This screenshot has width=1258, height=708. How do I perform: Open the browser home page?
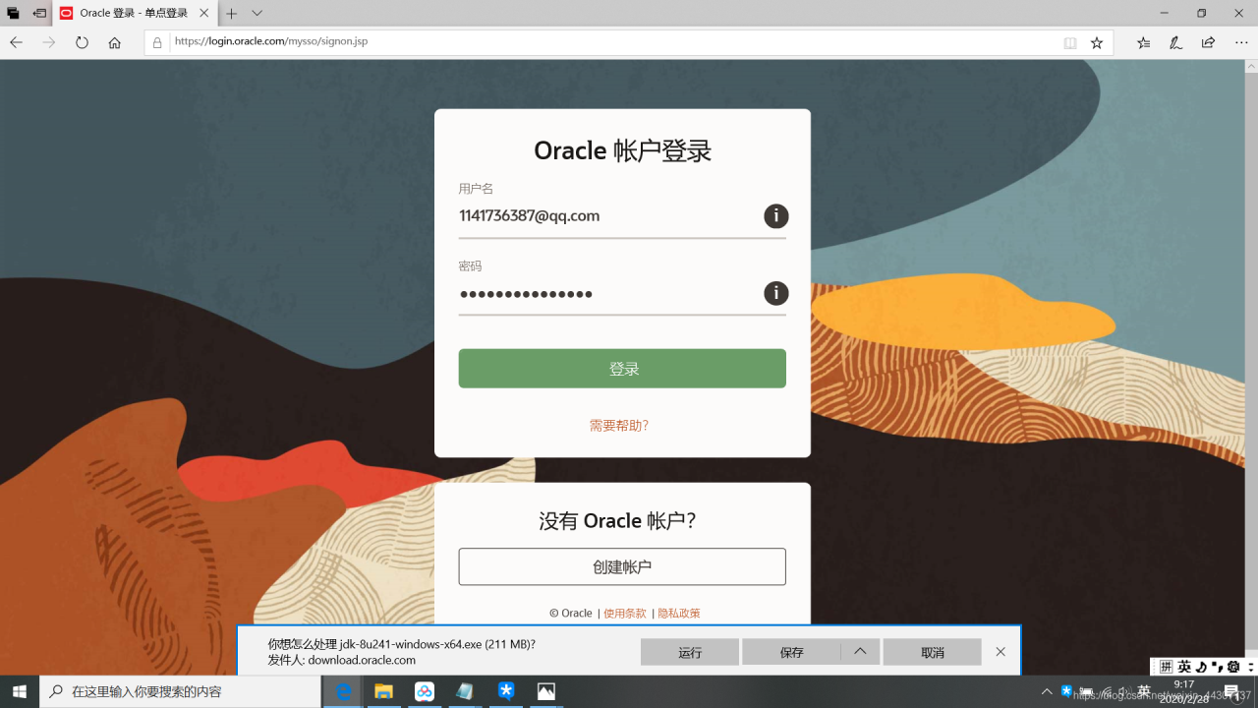[114, 43]
